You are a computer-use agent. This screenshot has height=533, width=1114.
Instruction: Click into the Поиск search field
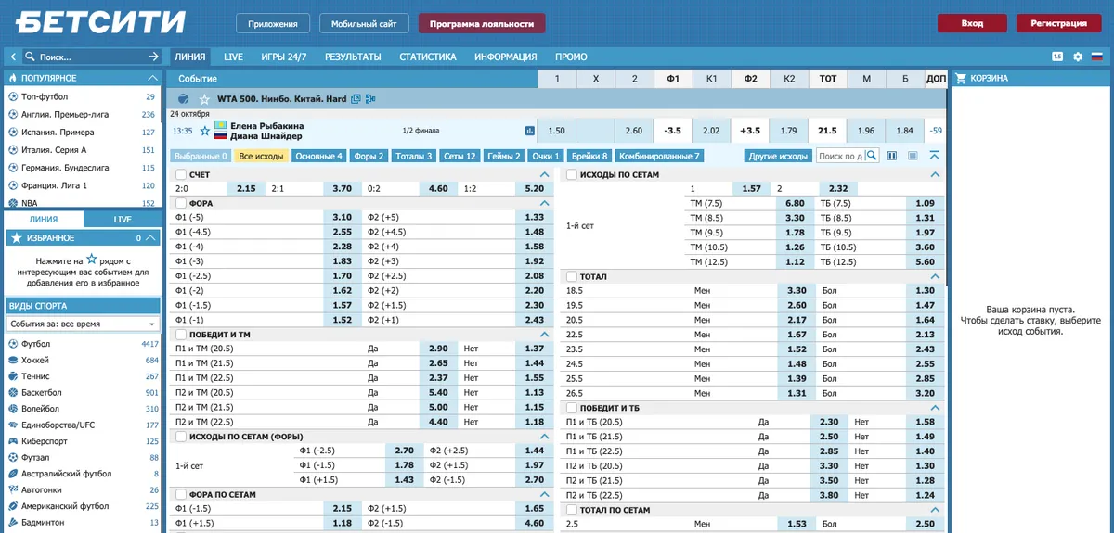90,57
